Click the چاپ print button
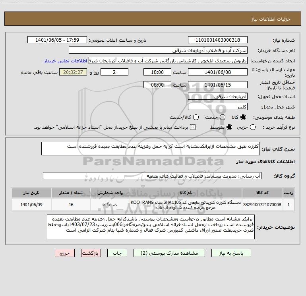The width and height of the screenshot is (306, 296). (x=117, y=253)
